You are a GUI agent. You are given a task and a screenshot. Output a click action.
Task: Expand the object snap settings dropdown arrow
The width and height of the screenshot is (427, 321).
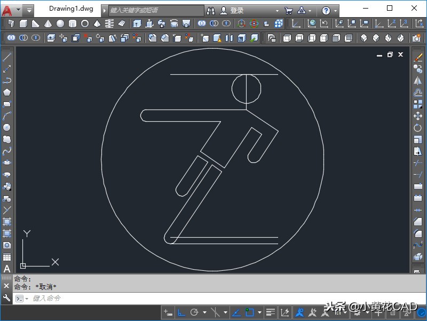pos(259,312)
